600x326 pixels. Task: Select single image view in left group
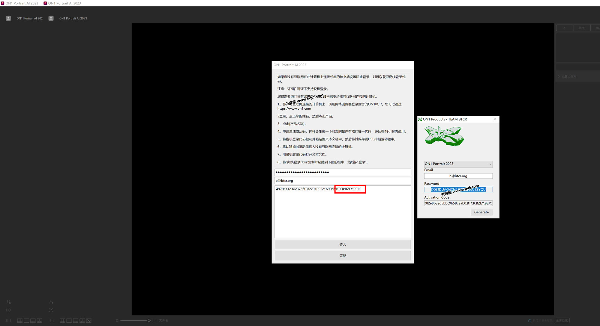pyautogui.click(x=26, y=321)
